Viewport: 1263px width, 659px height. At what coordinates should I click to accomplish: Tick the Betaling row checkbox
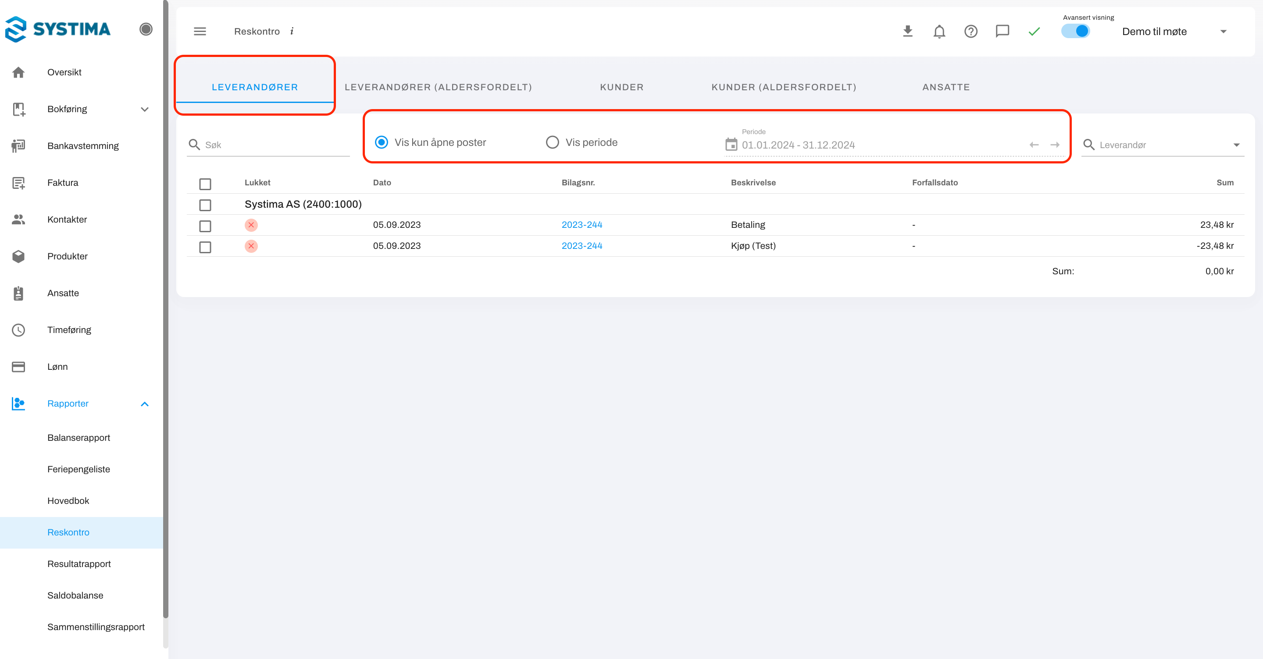[x=205, y=226]
